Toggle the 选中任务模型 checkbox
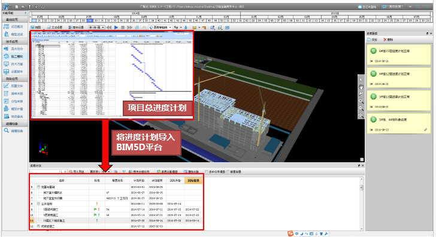The image size is (436, 237). [x=206, y=172]
